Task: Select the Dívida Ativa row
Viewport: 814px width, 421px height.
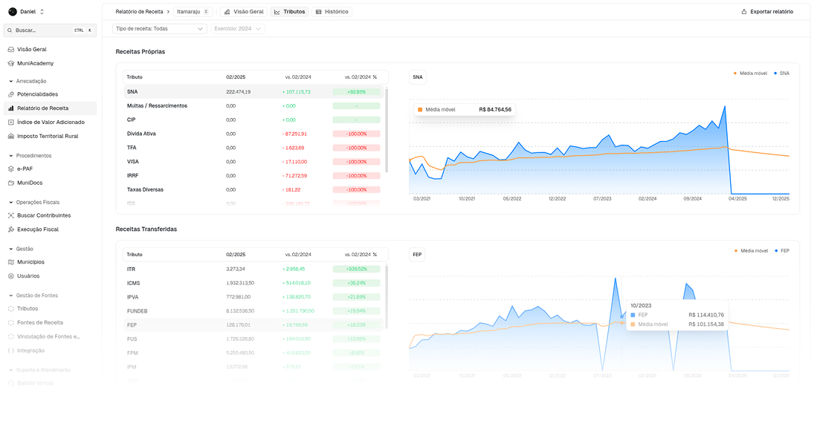Action: pyautogui.click(x=253, y=134)
